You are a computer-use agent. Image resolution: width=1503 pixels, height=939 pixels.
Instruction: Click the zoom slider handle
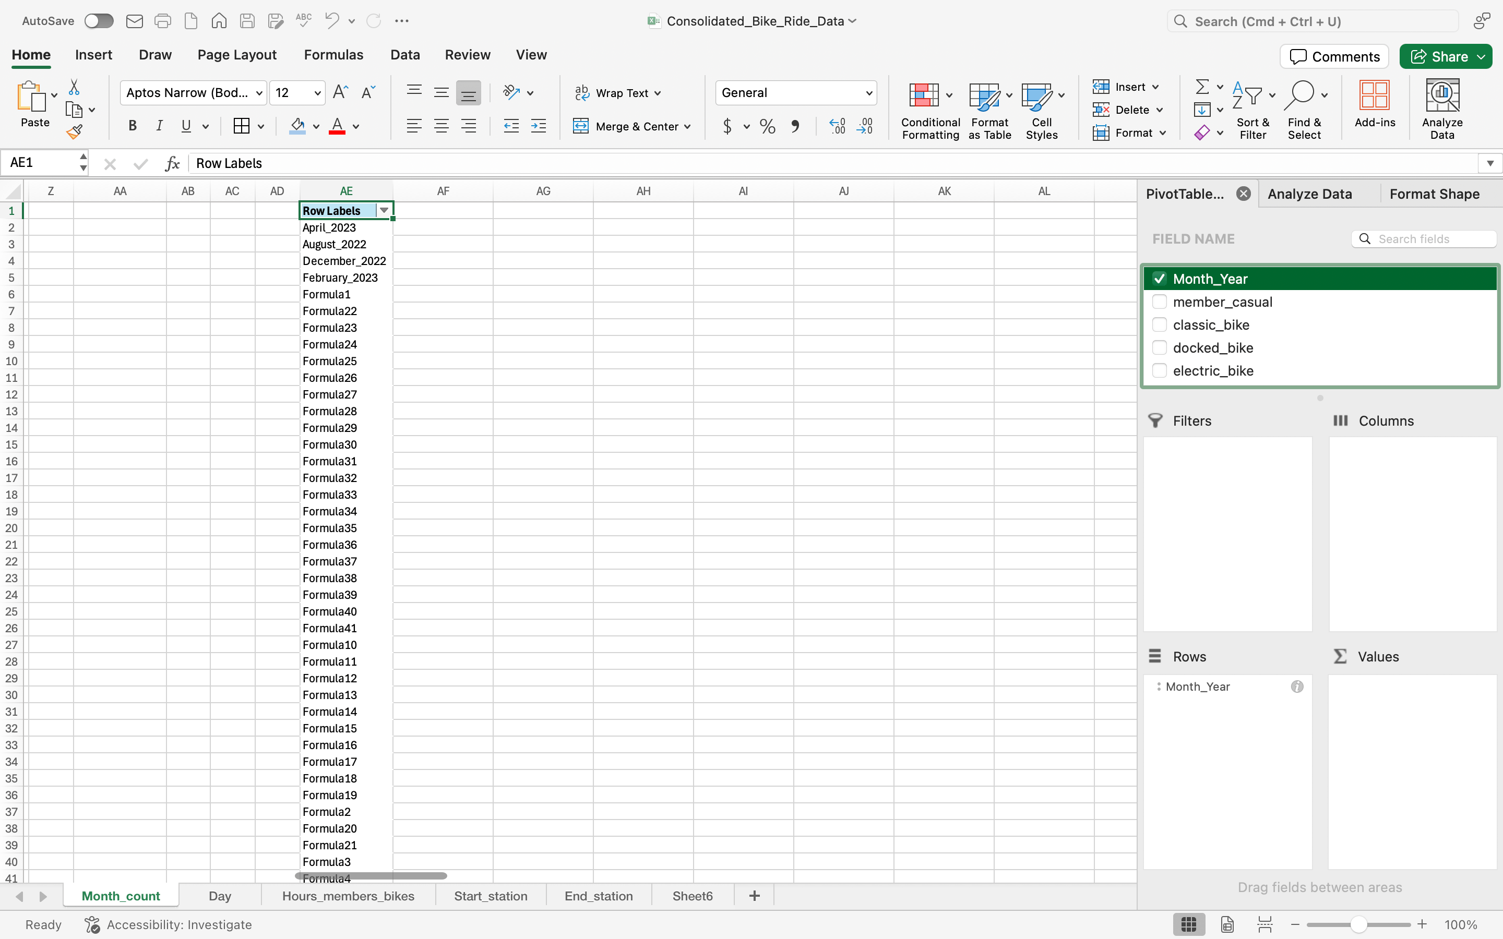pyautogui.click(x=1358, y=924)
